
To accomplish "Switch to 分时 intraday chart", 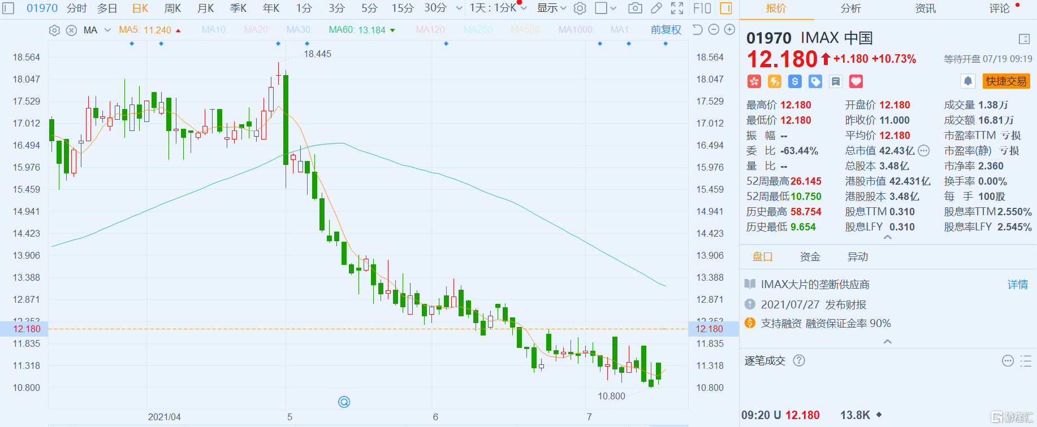I will [x=77, y=8].
